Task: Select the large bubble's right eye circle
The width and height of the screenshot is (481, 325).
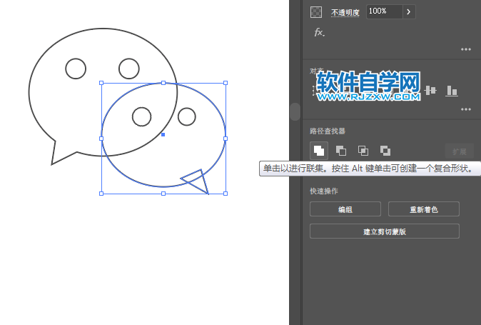Action: (129, 69)
